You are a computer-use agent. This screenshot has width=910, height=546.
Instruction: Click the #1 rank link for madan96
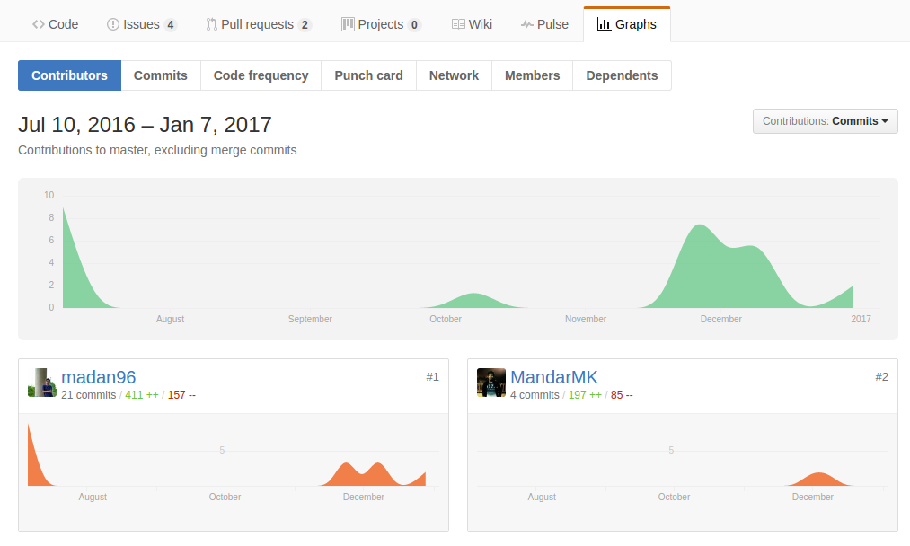click(x=433, y=376)
